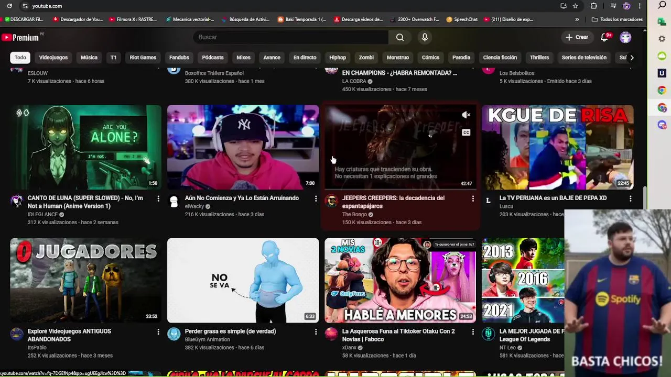Open the LA COBRA channel name
Image resolution: width=671 pixels, height=377 pixels.
(x=354, y=81)
